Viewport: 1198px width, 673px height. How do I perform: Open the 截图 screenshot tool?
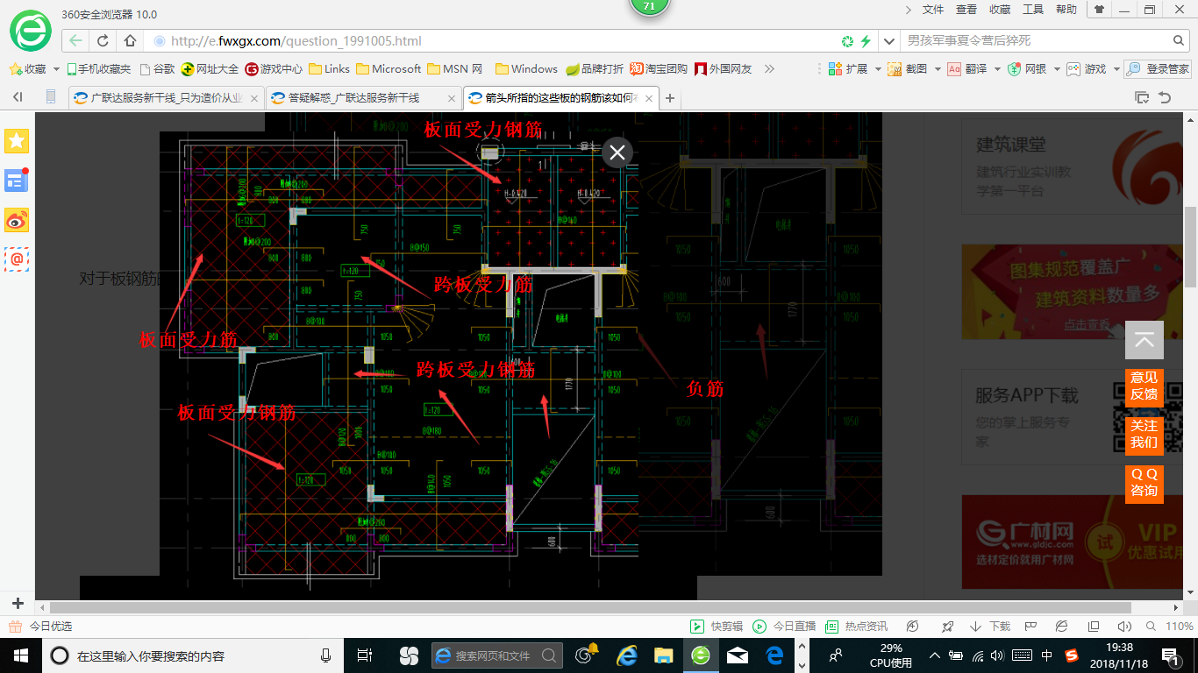coord(908,68)
